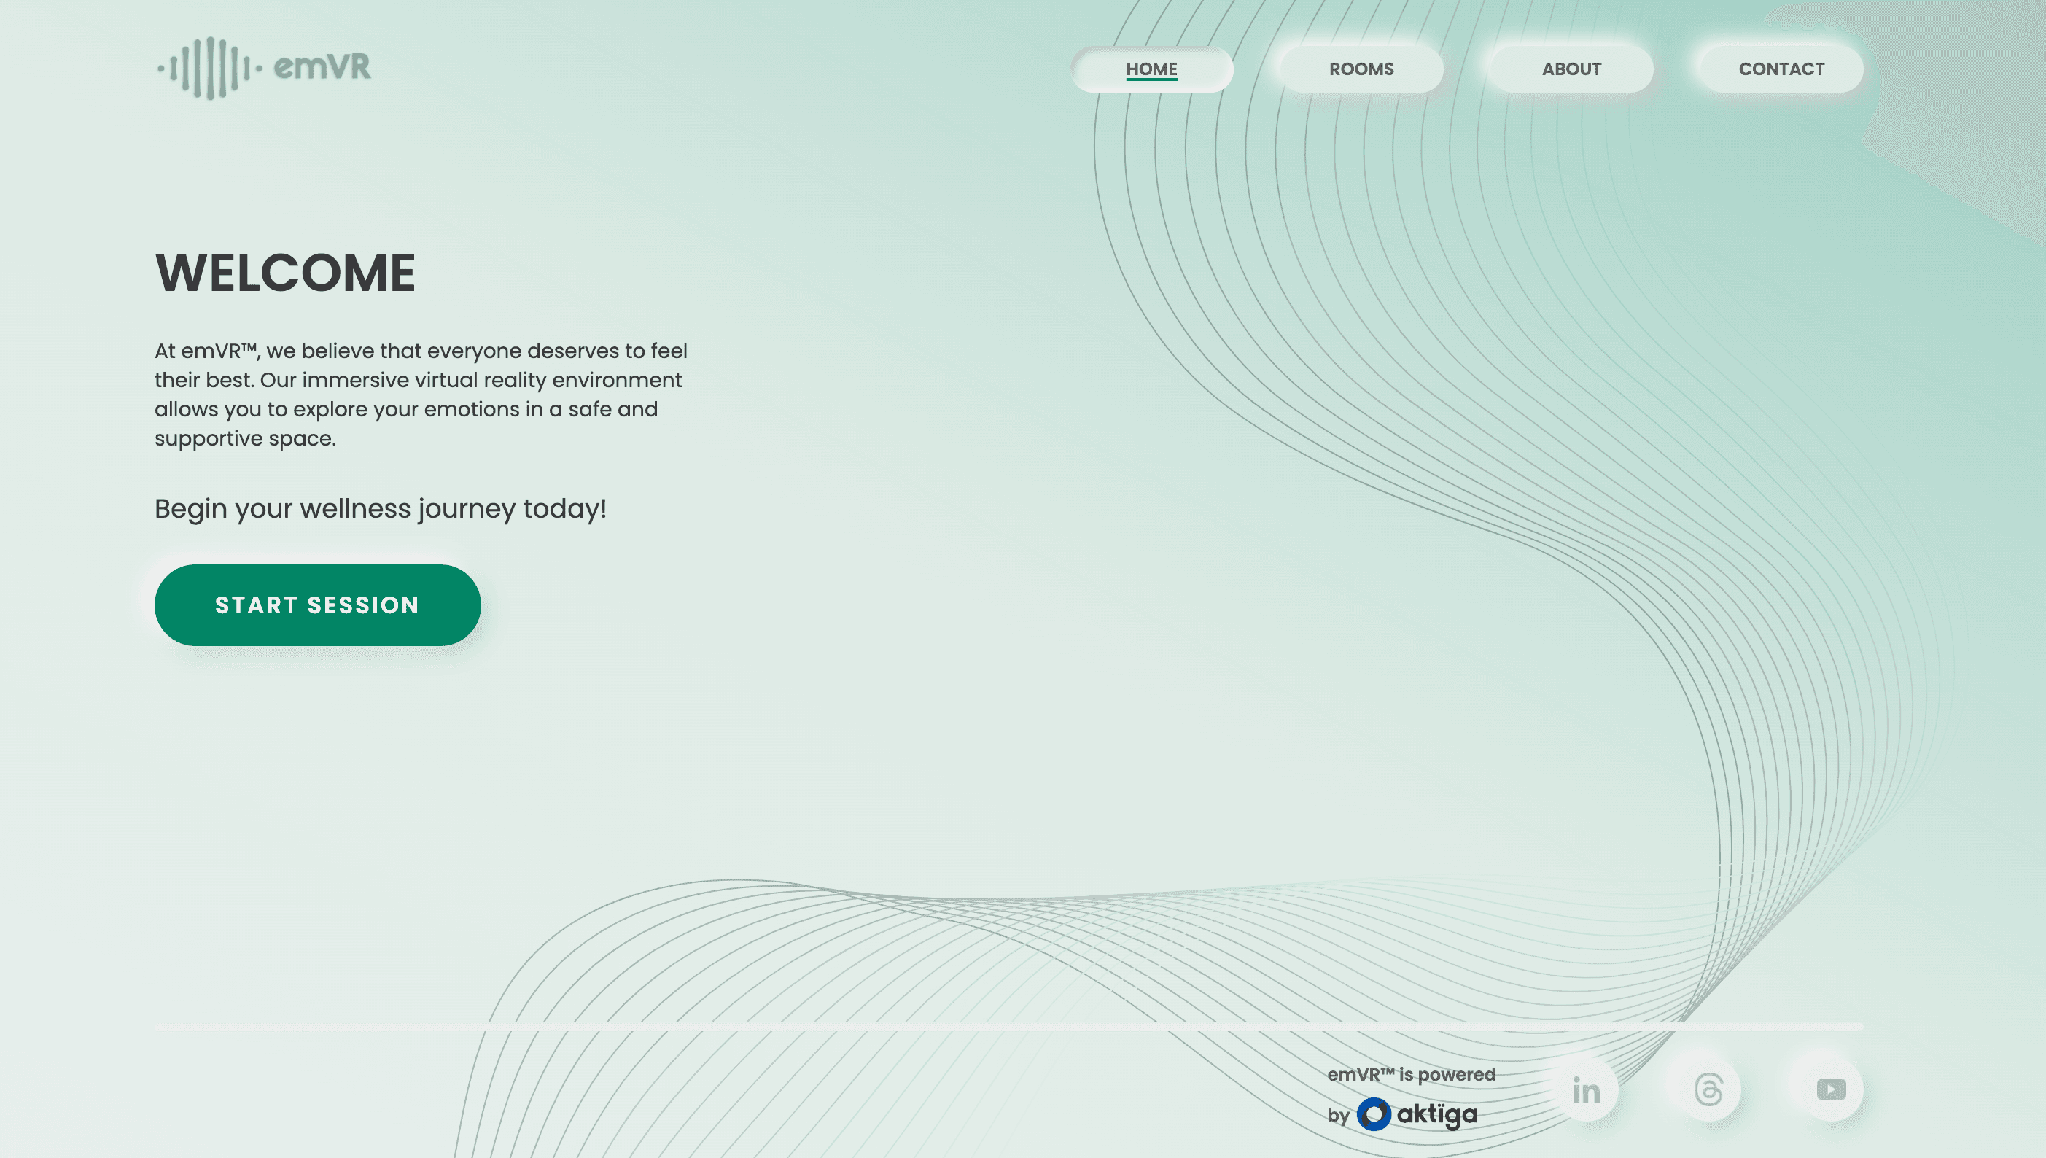Click the aktïga circular logo mark
The width and height of the screenshot is (2046, 1158).
(x=1376, y=1114)
